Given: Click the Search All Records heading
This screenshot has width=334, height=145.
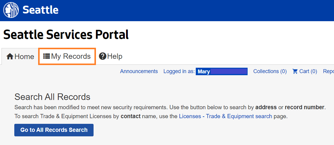Looking at the screenshot, I should [x=52, y=97].
